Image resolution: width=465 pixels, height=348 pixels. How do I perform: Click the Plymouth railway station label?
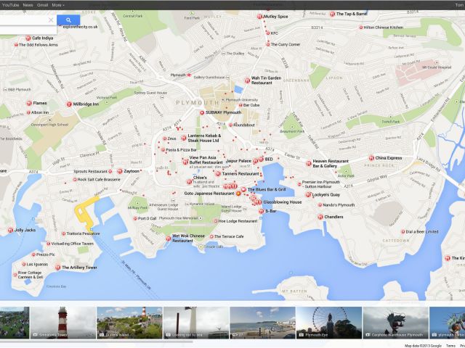(178, 75)
